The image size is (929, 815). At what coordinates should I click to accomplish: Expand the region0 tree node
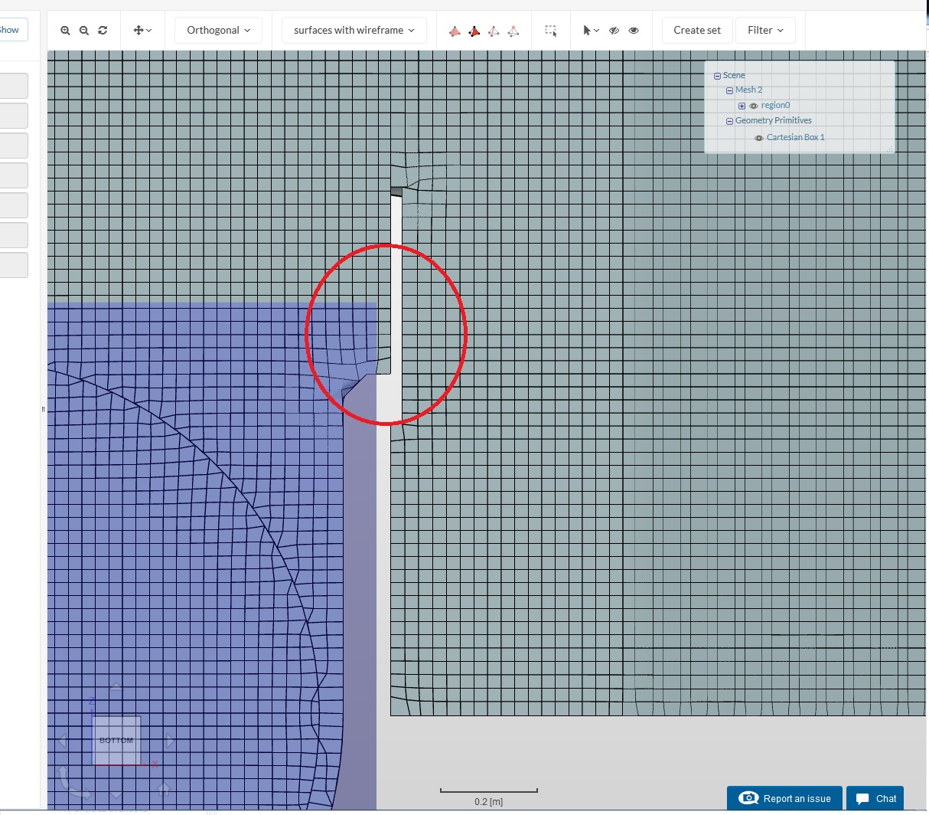(742, 105)
